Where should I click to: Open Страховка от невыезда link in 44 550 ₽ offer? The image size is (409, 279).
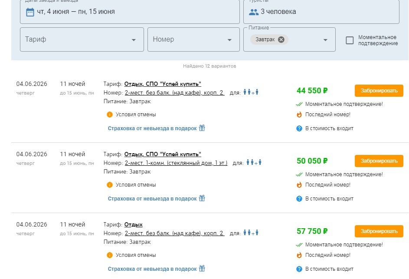click(152, 128)
